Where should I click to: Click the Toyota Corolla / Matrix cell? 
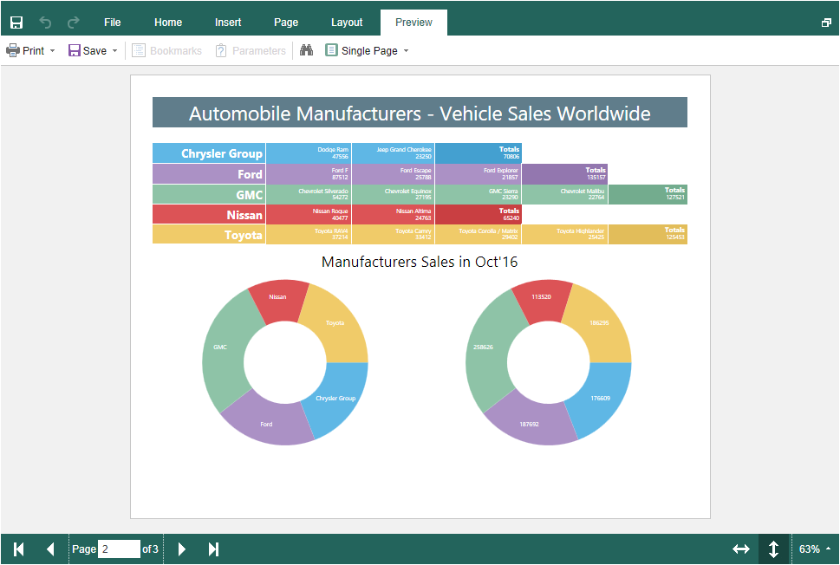(479, 235)
